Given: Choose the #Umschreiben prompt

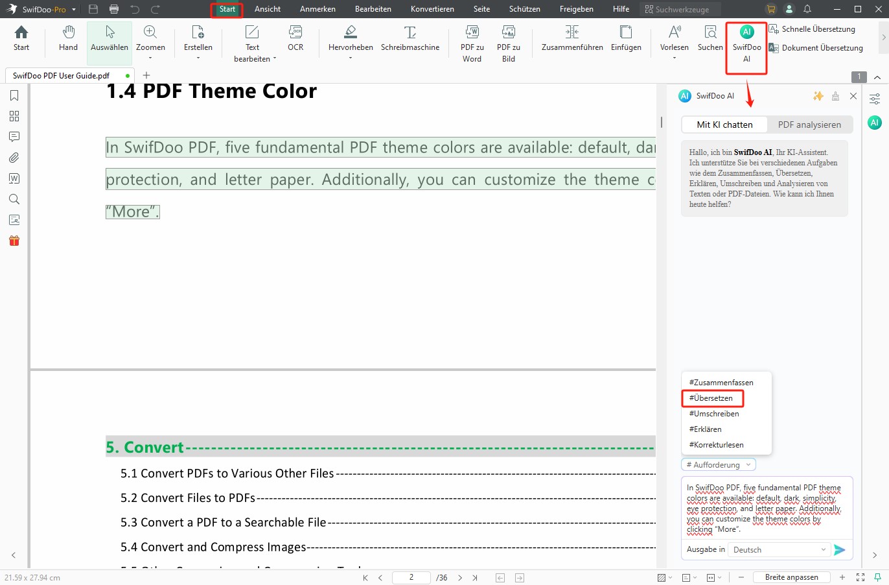Looking at the screenshot, I should coord(714,414).
